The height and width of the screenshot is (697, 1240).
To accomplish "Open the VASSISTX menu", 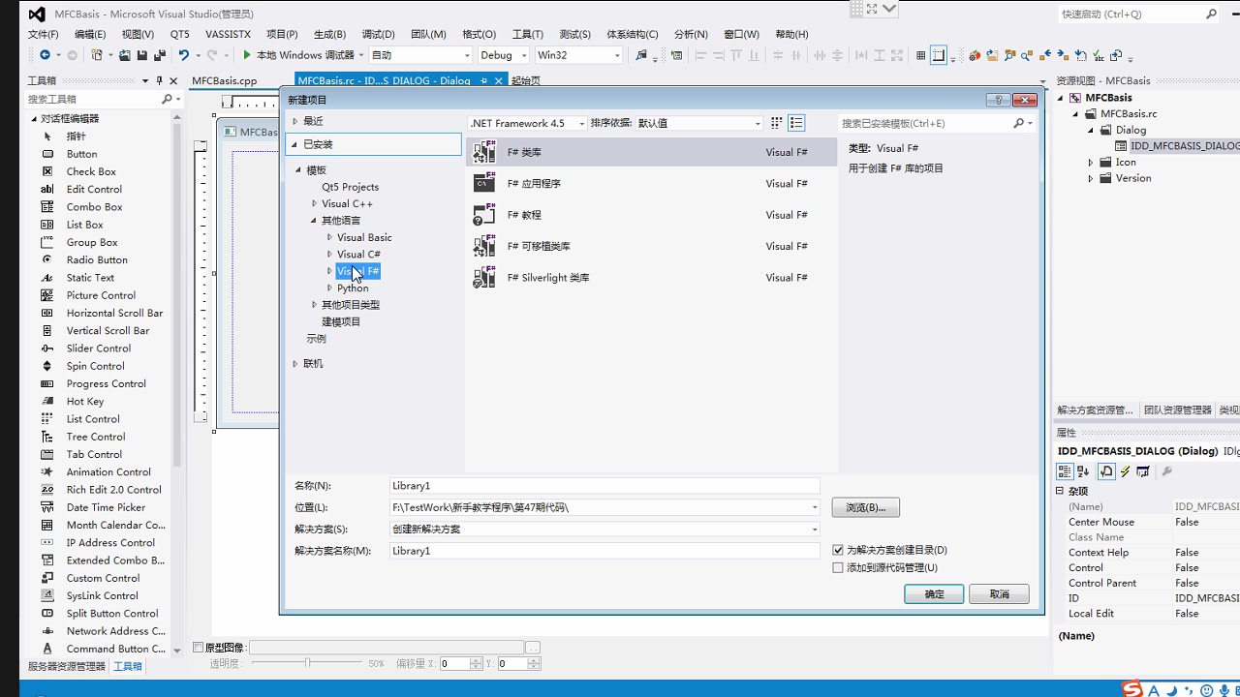I will 229,34.
